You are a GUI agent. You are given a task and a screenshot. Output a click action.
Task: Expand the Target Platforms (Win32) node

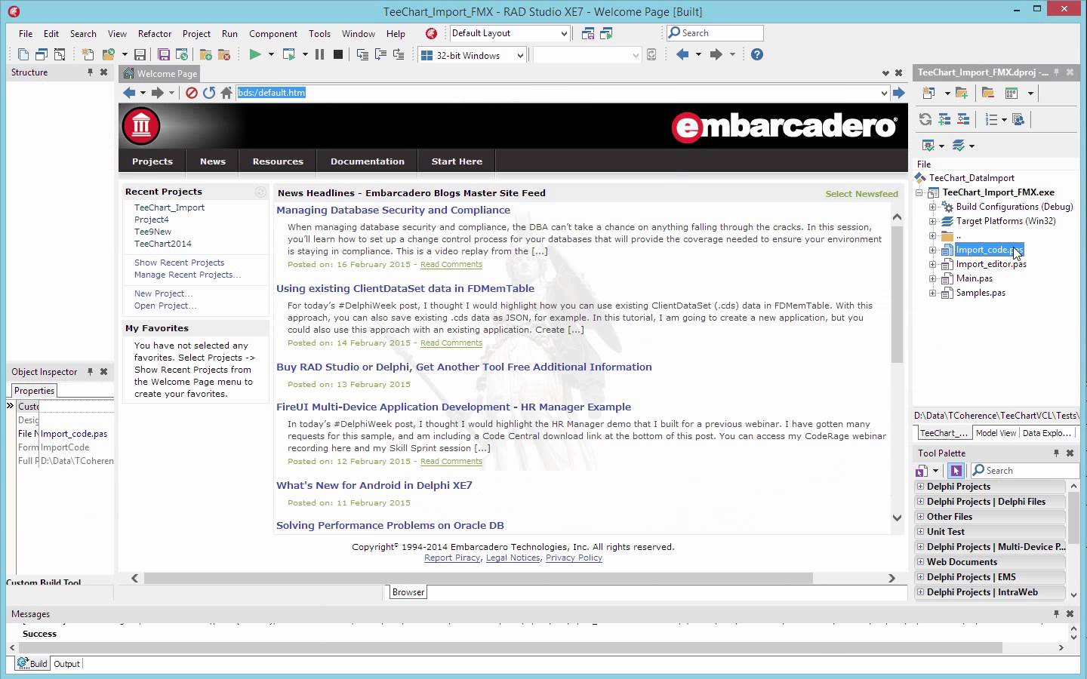933,221
